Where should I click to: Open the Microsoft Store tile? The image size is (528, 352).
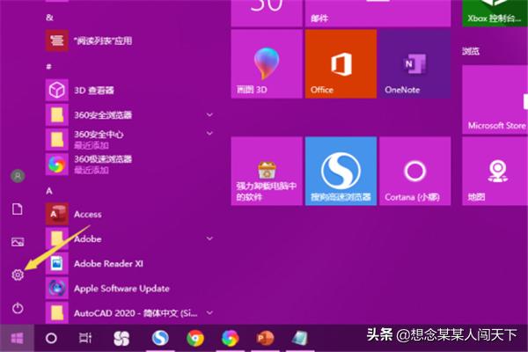(x=495, y=99)
